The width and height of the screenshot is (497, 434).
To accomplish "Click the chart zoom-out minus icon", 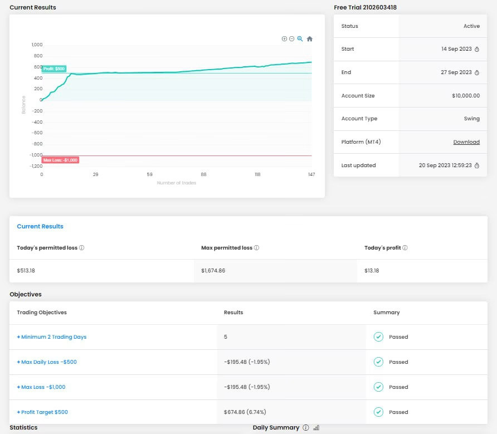I will (x=291, y=39).
